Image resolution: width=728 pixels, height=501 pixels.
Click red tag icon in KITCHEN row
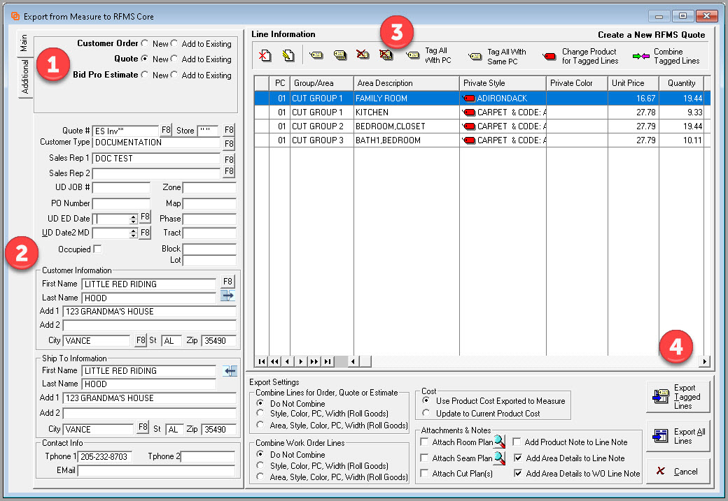point(469,112)
